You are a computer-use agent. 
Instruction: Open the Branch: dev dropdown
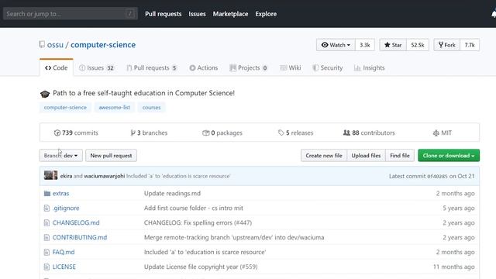(61, 155)
